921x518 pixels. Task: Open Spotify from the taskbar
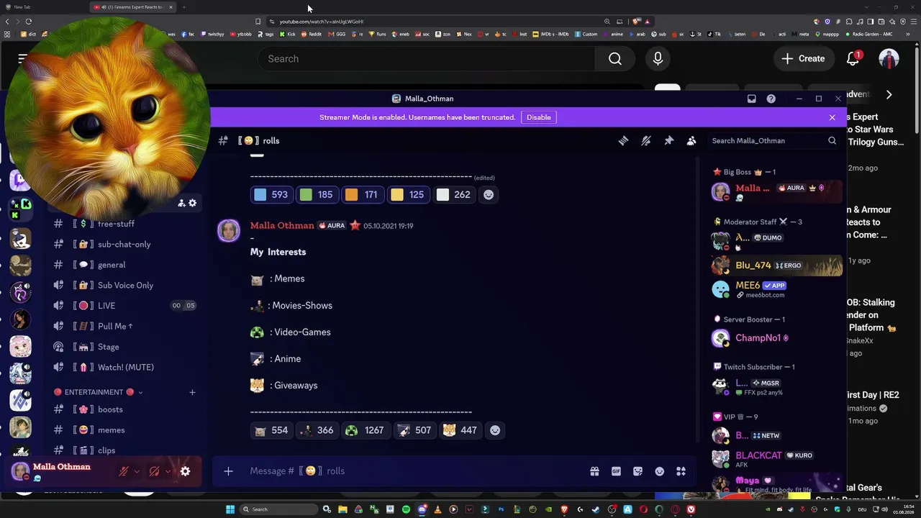tap(406, 509)
